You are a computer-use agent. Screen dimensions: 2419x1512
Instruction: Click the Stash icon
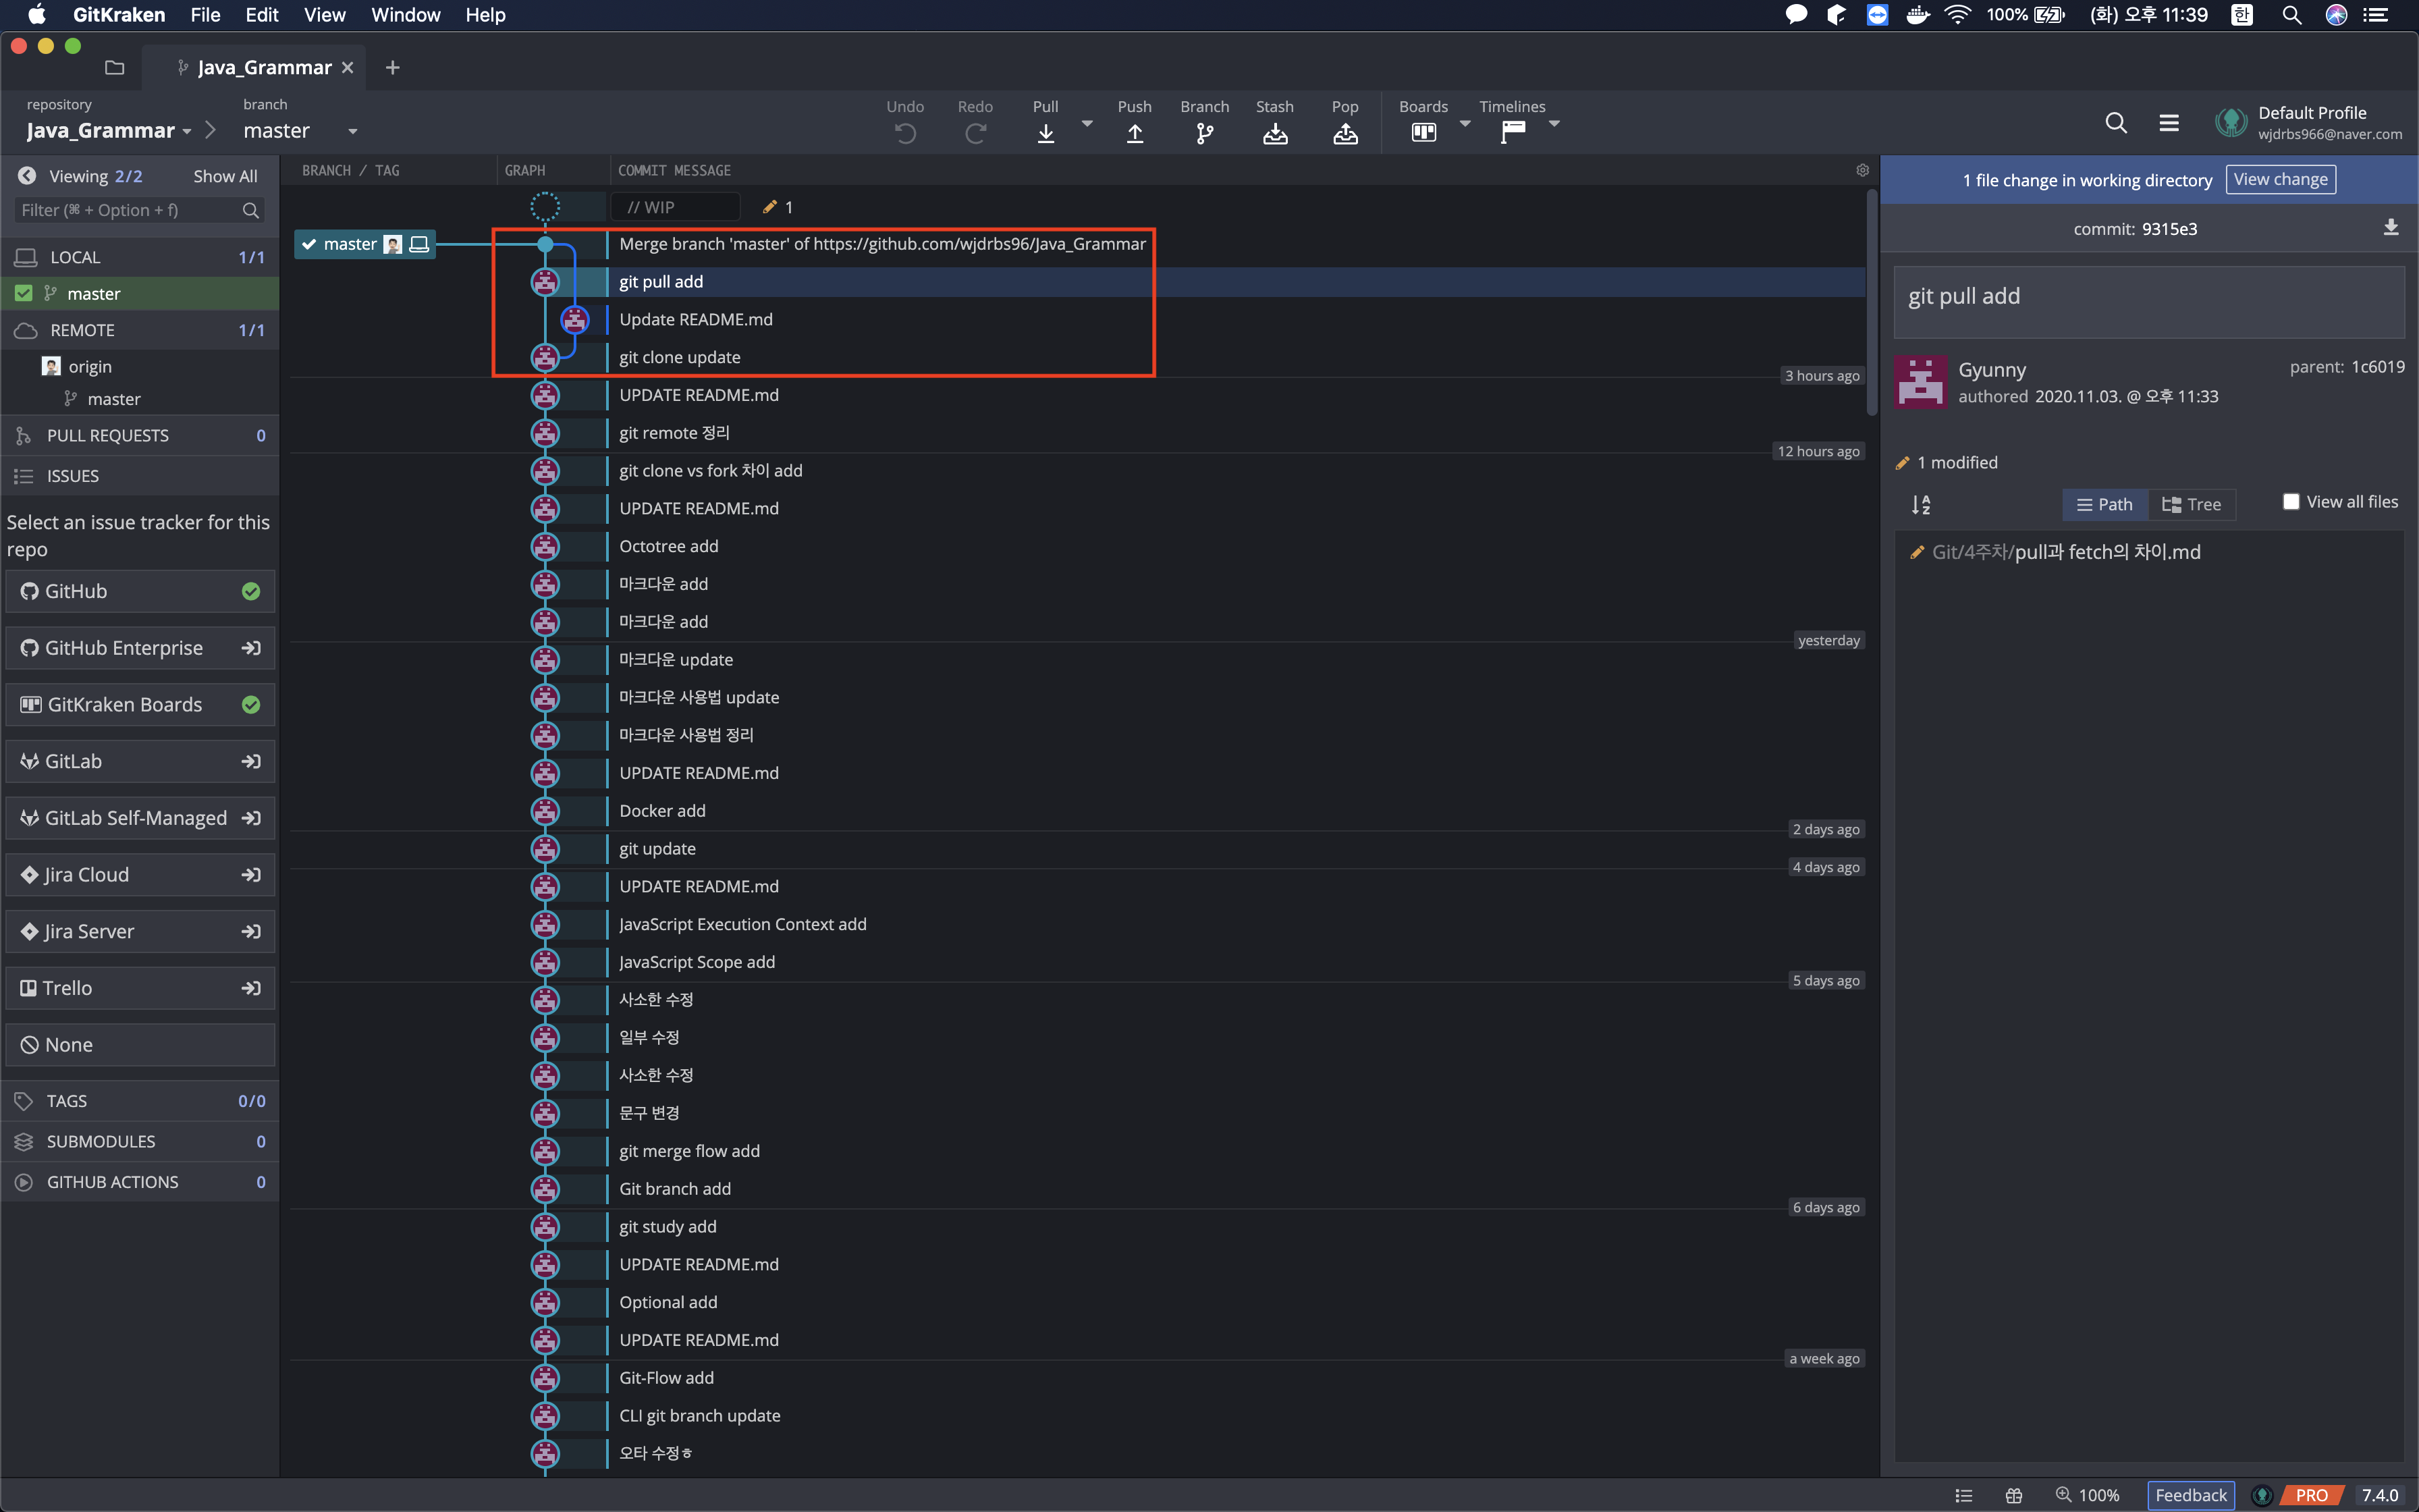pyautogui.click(x=1274, y=132)
